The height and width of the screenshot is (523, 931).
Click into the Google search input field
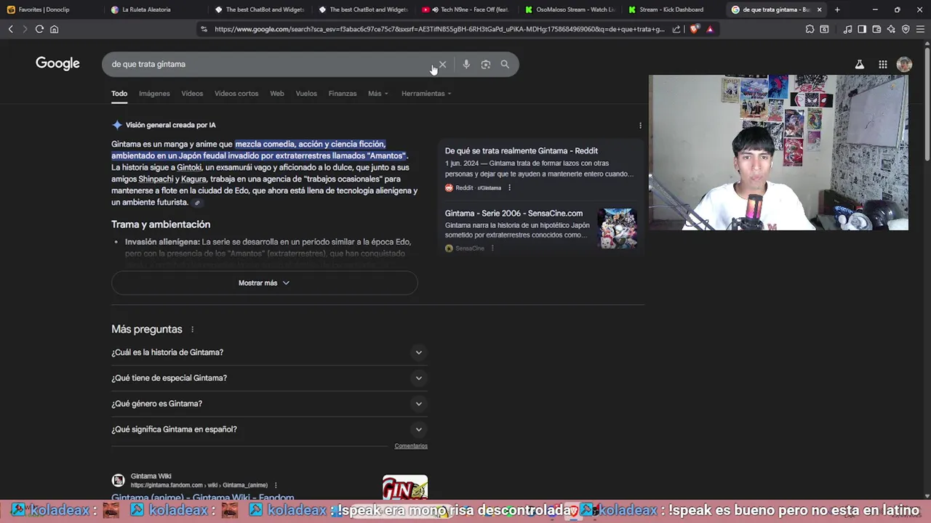(x=269, y=64)
